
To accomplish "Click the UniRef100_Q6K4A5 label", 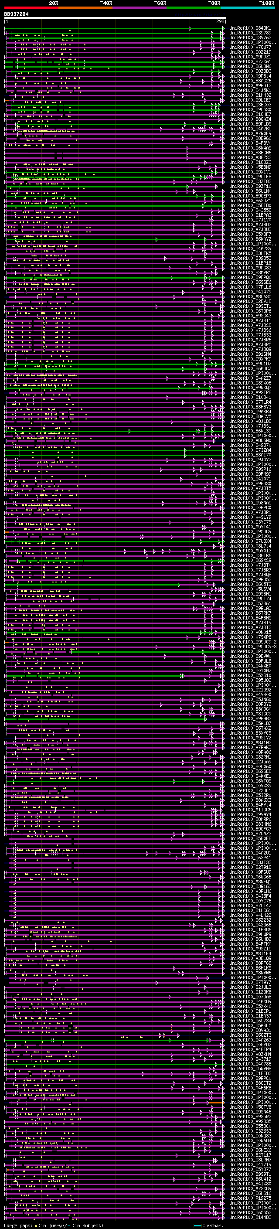I will pyautogui.click(x=250, y=148).
